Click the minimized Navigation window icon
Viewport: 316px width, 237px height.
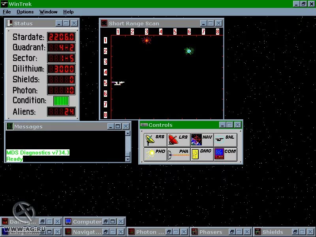pos(68,232)
